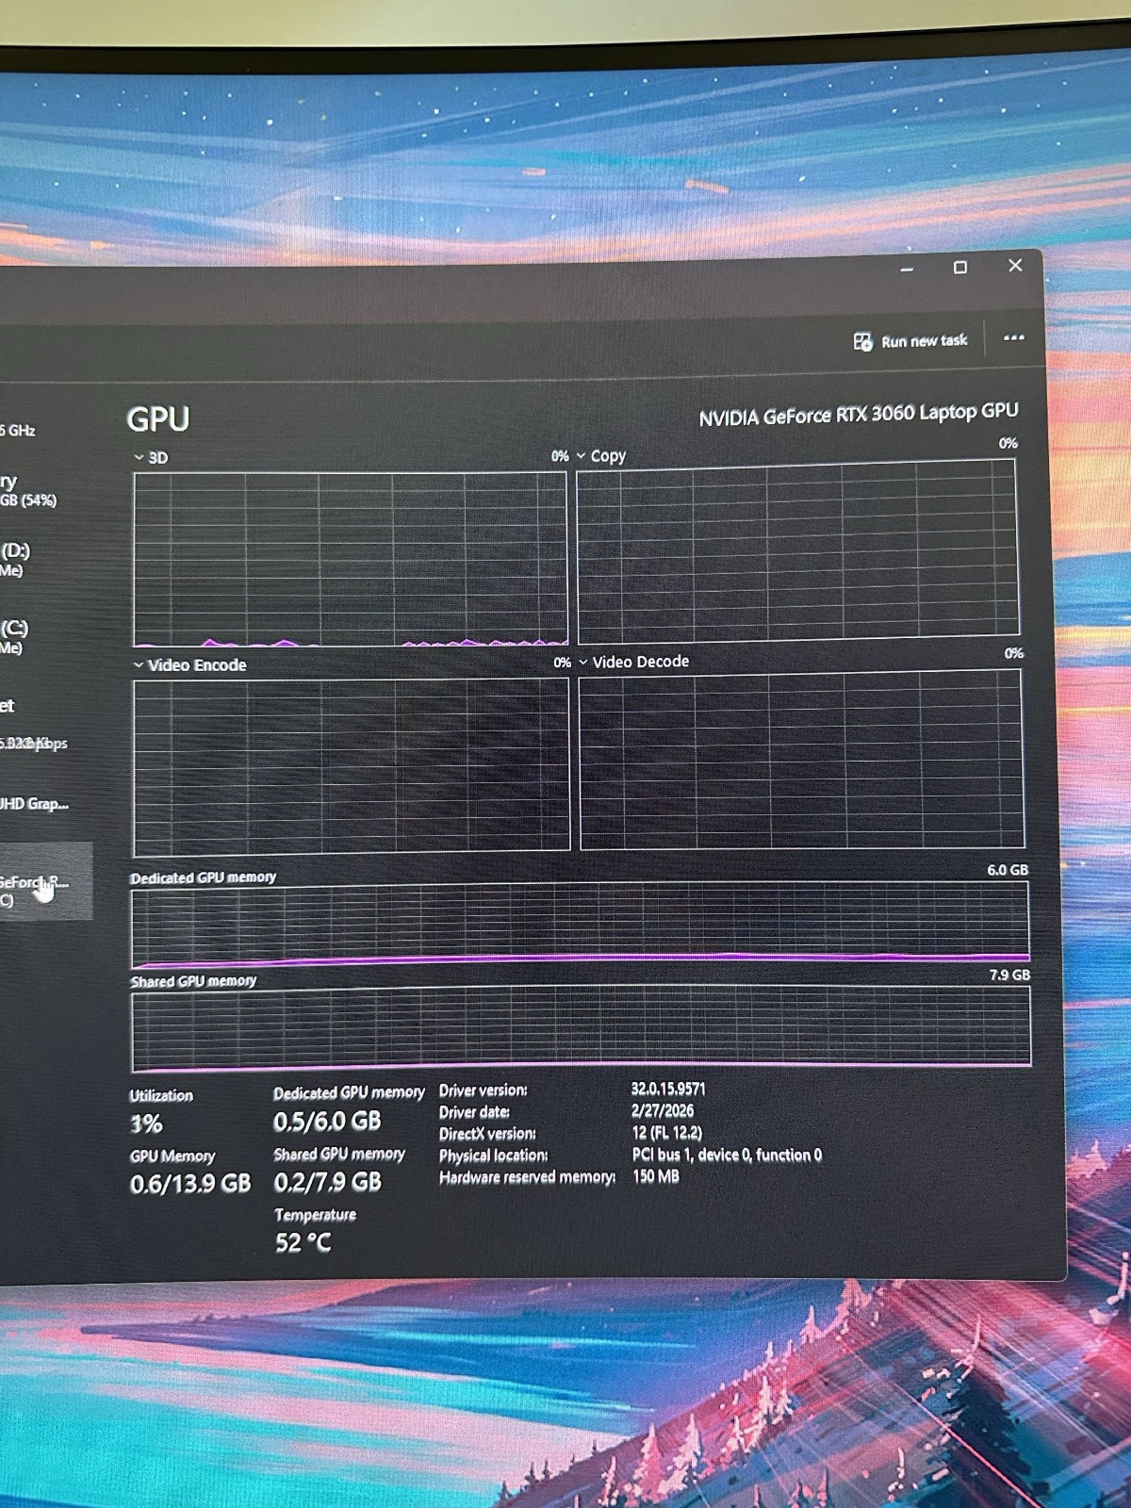This screenshot has width=1131, height=1508.
Task: Open the three-dot more options menu
Action: [x=1013, y=337]
